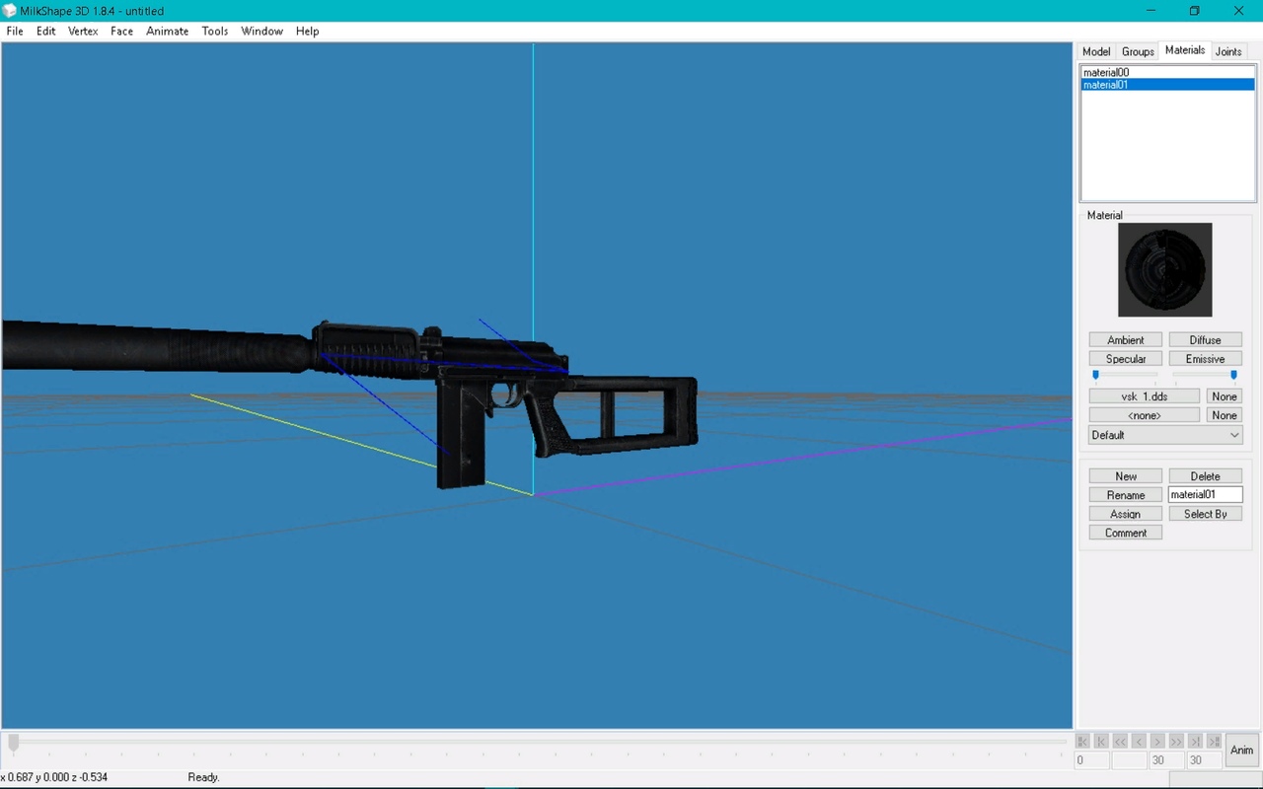Click the Assign material button
This screenshot has width=1263, height=789.
pyautogui.click(x=1125, y=514)
